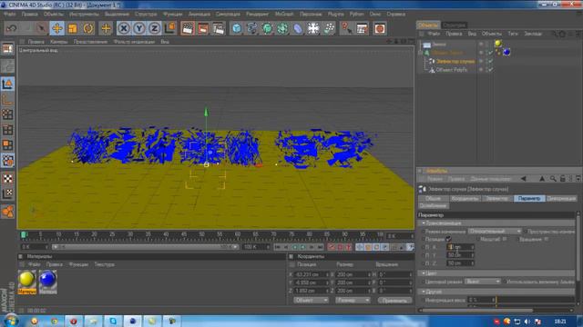
Task: Open the color mode dropdown
Action: [x=483, y=282]
